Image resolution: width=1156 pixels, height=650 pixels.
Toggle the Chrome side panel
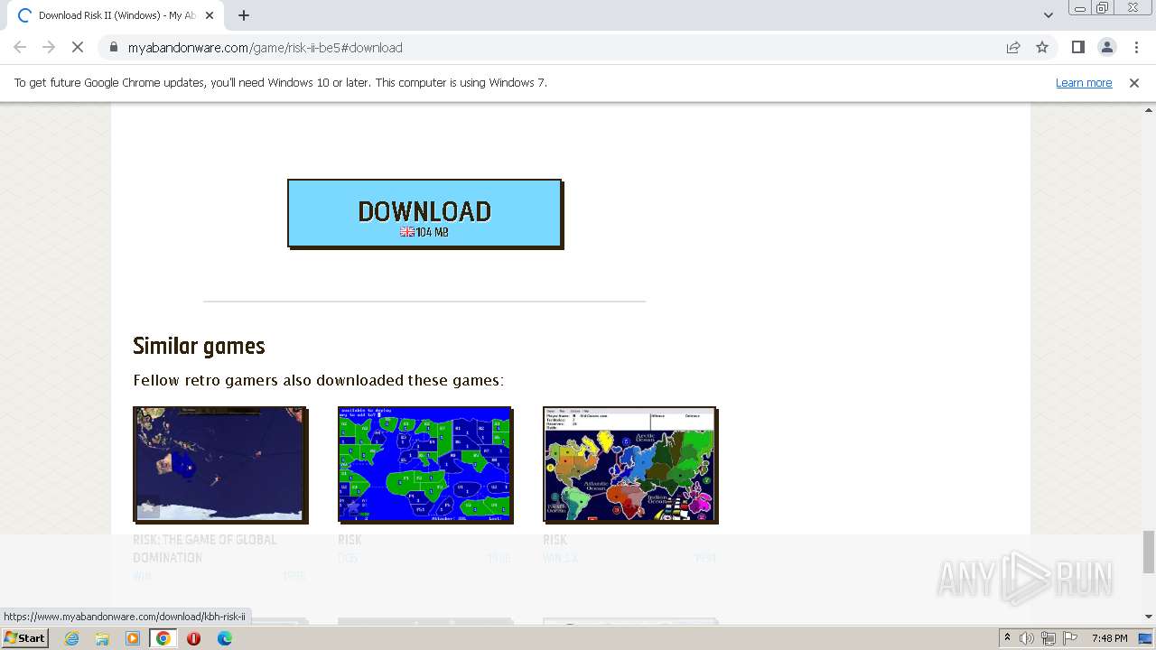1077,47
